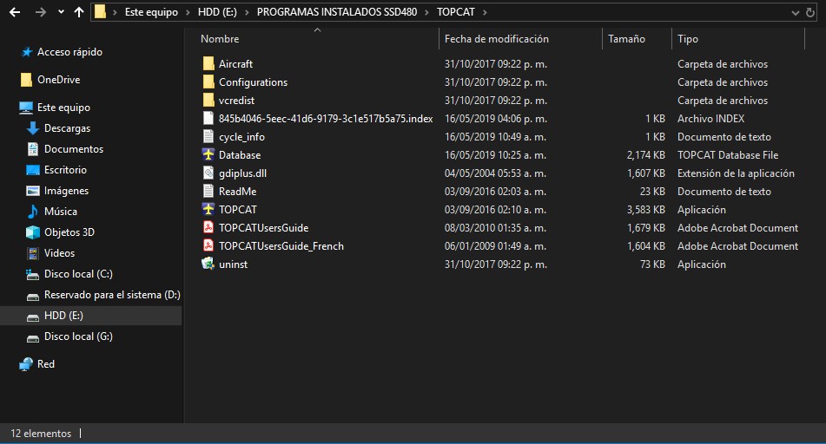Select the cycle_info file name
The height and width of the screenshot is (444, 826).
[x=241, y=137]
